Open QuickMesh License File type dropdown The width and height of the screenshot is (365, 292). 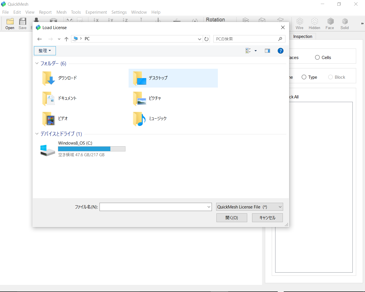[x=250, y=207]
